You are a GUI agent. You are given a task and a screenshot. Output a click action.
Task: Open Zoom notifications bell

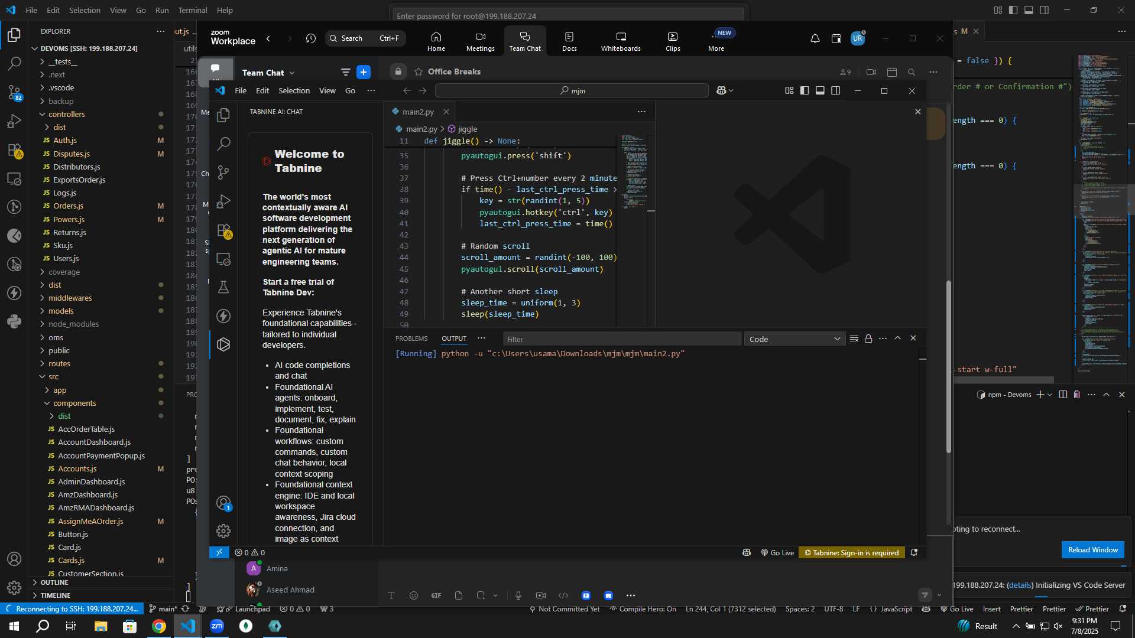click(x=815, y=38)
